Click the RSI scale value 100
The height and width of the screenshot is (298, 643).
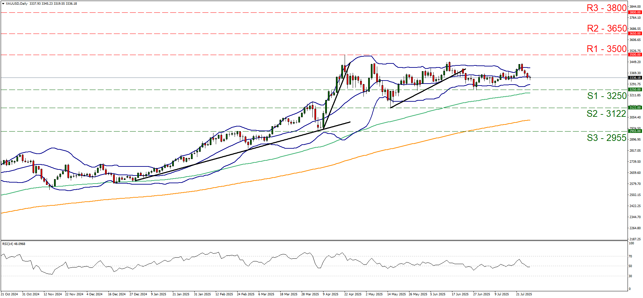631,243
